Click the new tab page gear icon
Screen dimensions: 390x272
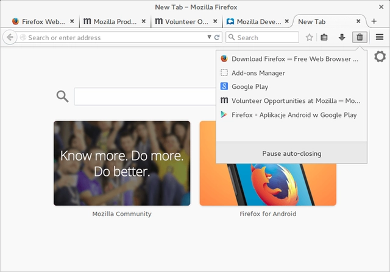[x=380, y=57]
